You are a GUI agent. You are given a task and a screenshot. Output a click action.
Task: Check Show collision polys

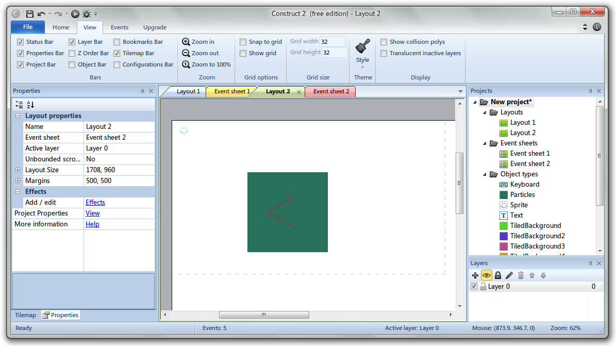click(x=384, y=41)
